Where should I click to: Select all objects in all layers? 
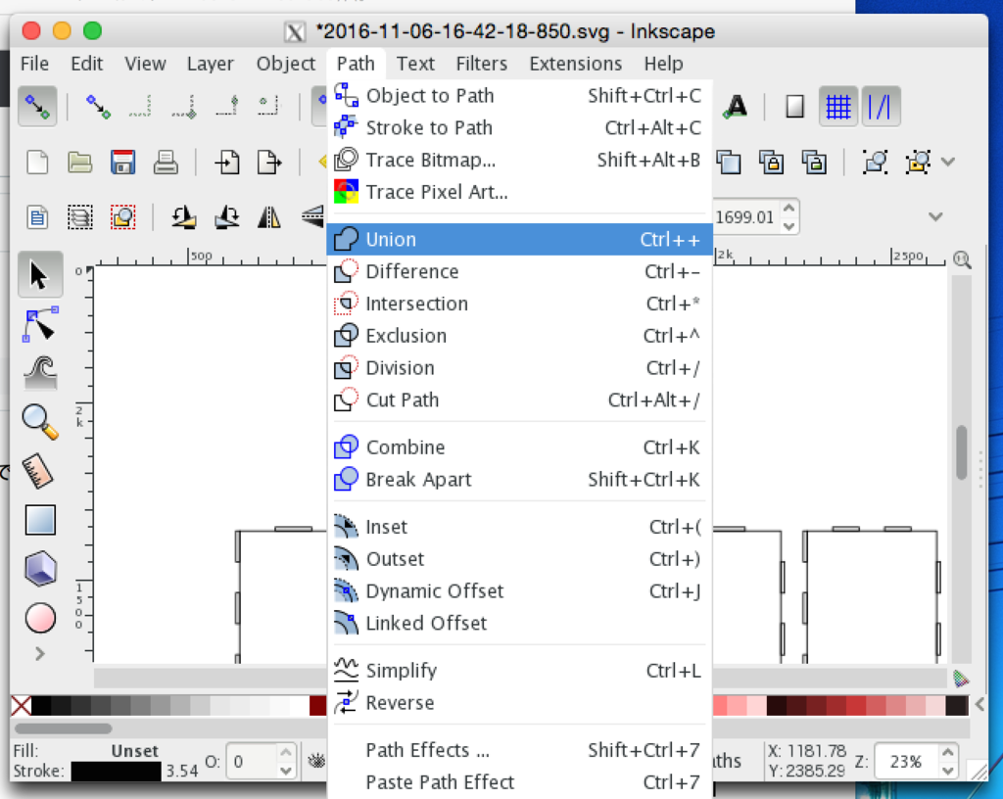[x=80, y=217]
